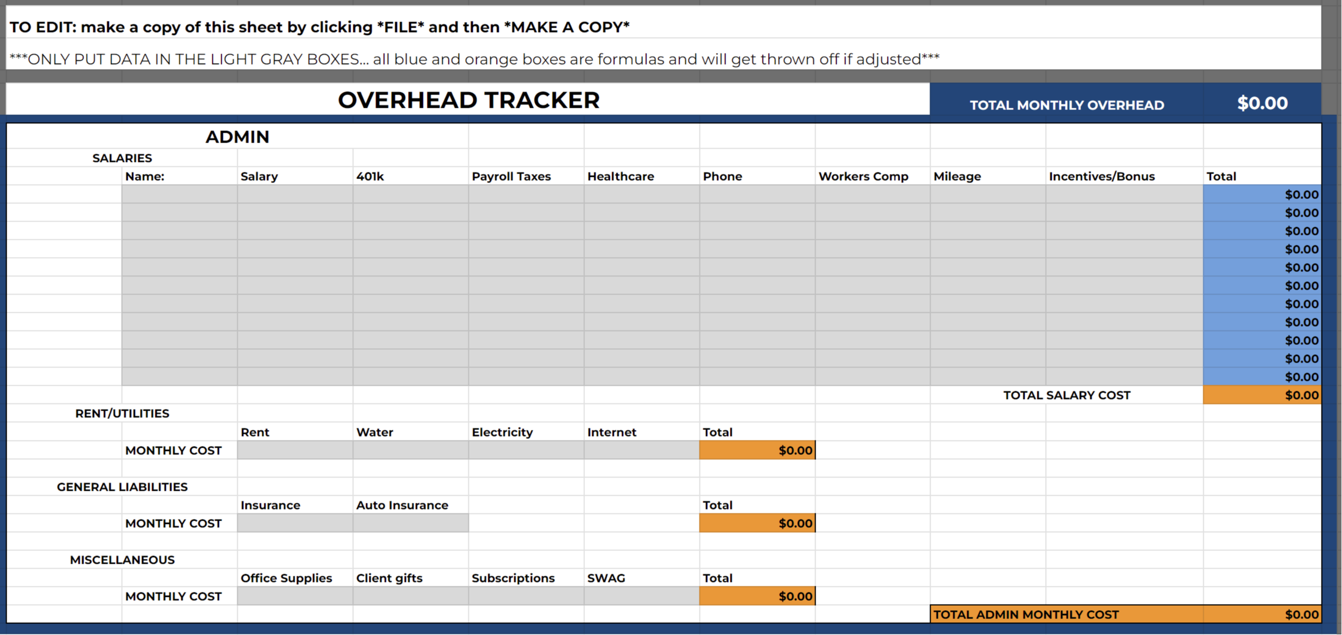Select the first gray Name input cell
This screenshot has height=635, width=1342.
179,194
